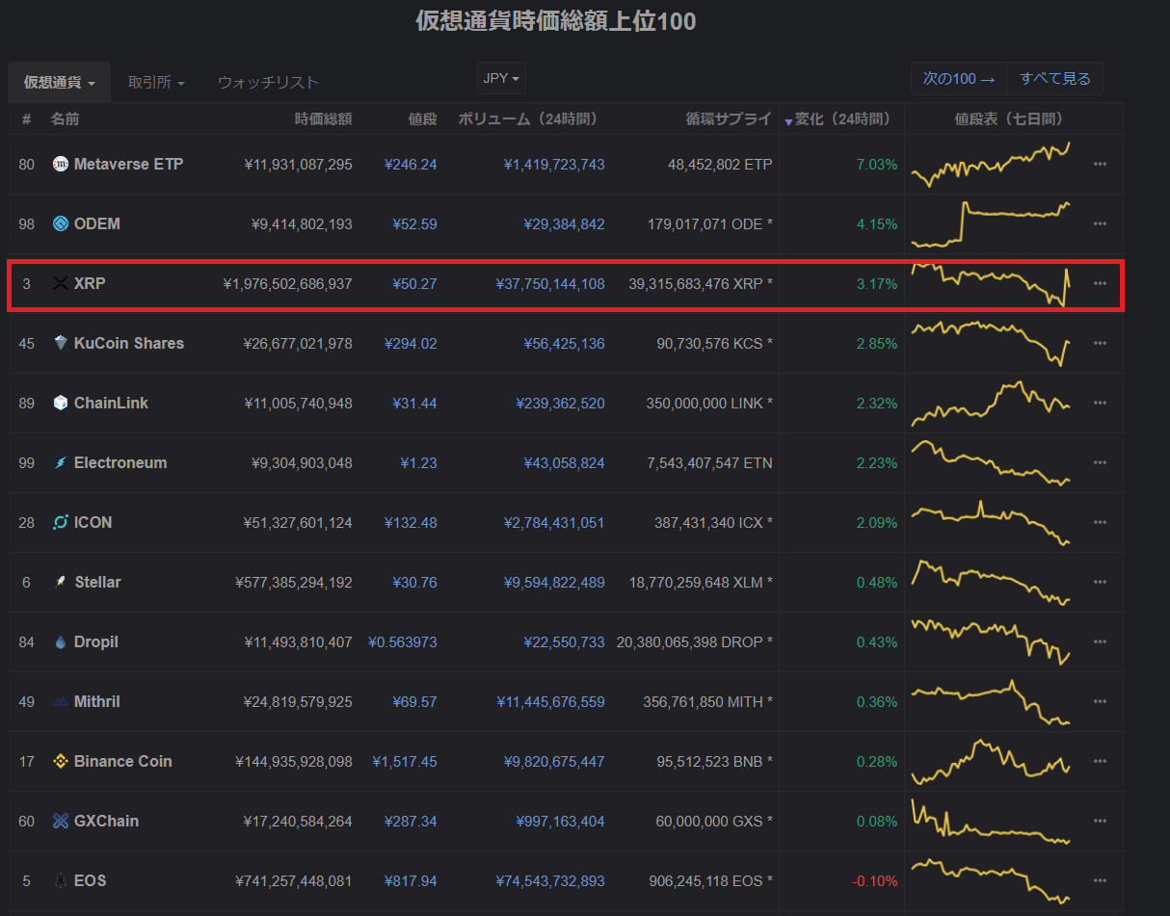Screen dimensions: 1170x916
Task: Click the Electroneum lightning logo icon
Action: click(61, 463)
